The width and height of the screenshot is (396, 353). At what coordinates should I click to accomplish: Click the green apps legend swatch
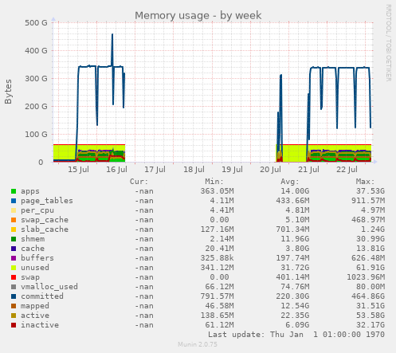click(14, 191)
